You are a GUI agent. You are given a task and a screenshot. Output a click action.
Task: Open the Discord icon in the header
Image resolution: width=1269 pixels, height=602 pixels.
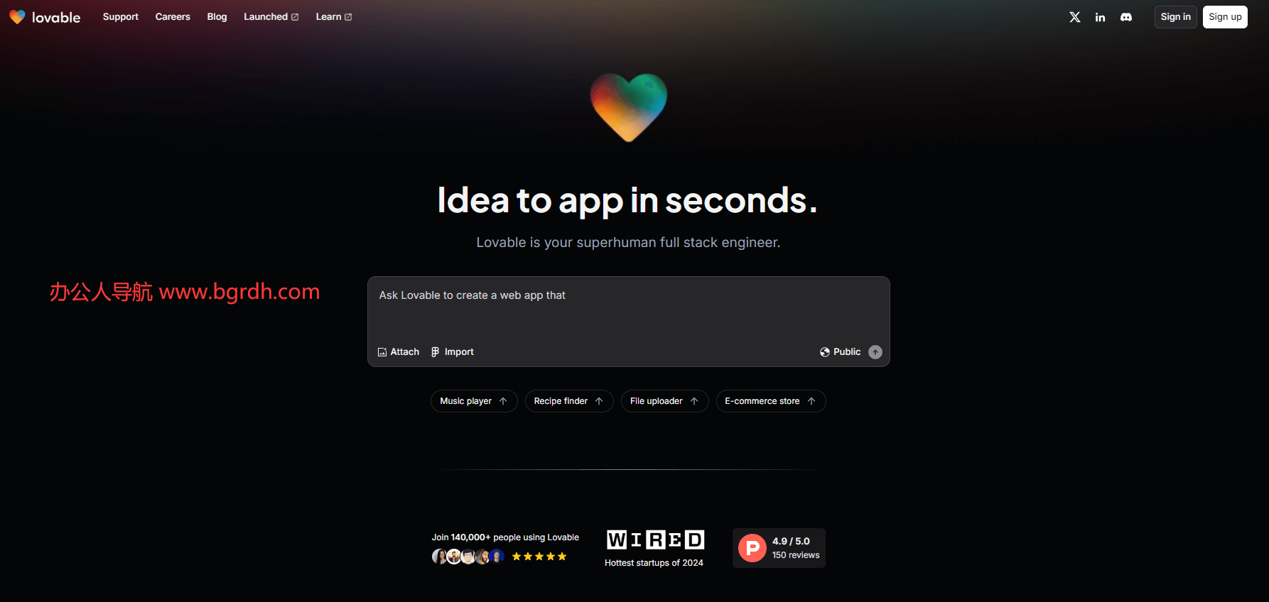1126,17
